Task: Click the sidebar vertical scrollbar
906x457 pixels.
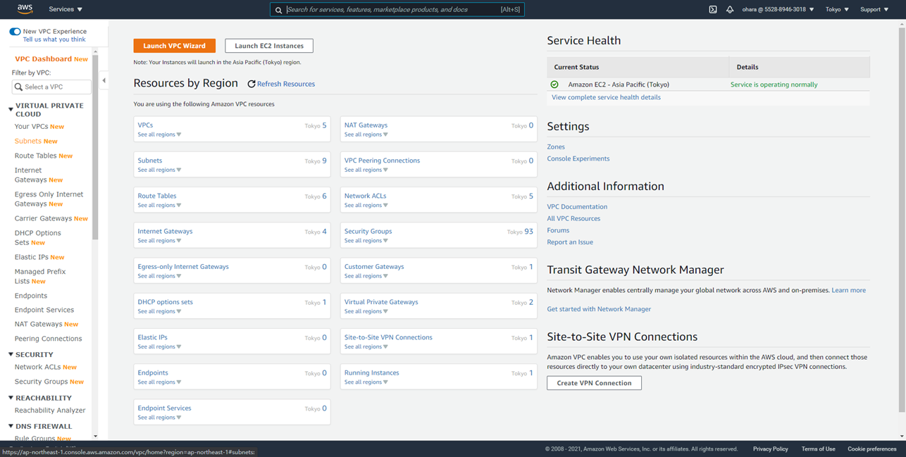Action: coord(95,148)
